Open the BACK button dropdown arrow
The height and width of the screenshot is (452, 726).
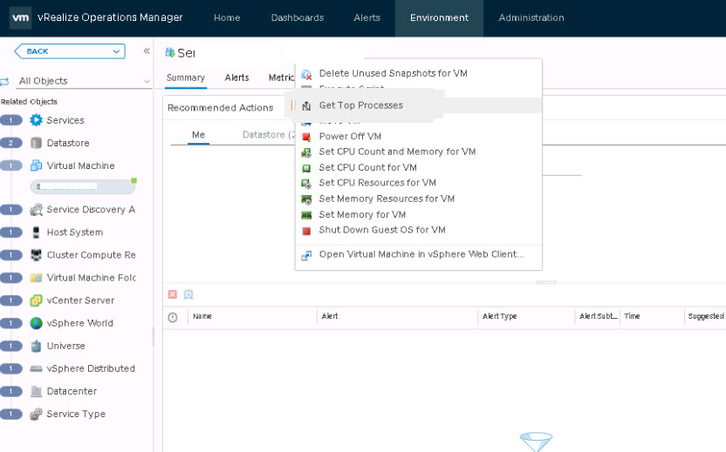point(118,51)
